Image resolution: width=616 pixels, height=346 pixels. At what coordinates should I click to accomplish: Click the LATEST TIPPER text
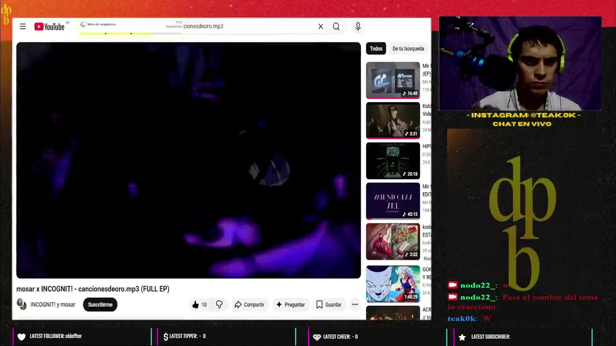(x=188, y=336)
